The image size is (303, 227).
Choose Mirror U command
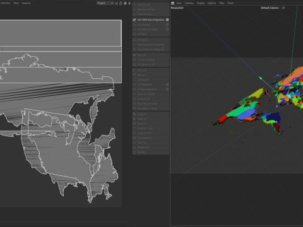(151, 70)
